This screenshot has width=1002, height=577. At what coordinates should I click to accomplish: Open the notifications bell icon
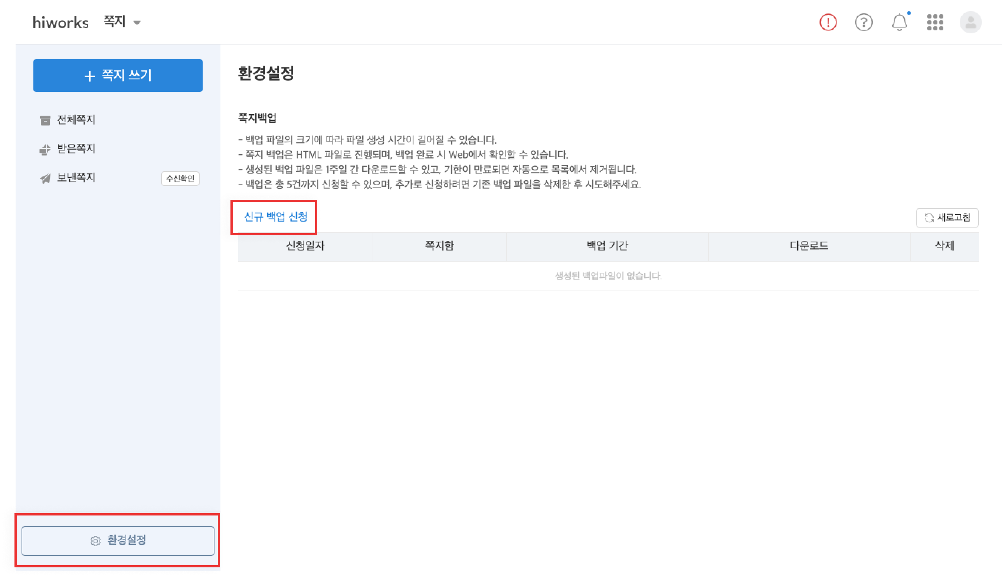tap(899, 22)
